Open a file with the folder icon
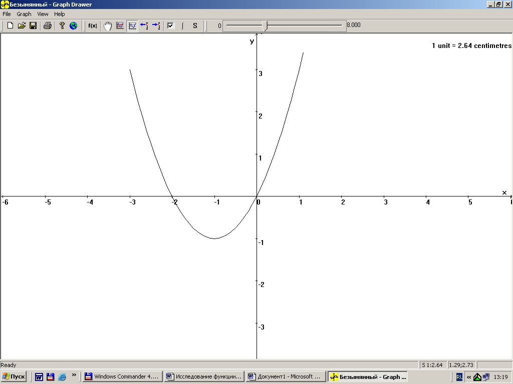 click(x=22, y=25)
